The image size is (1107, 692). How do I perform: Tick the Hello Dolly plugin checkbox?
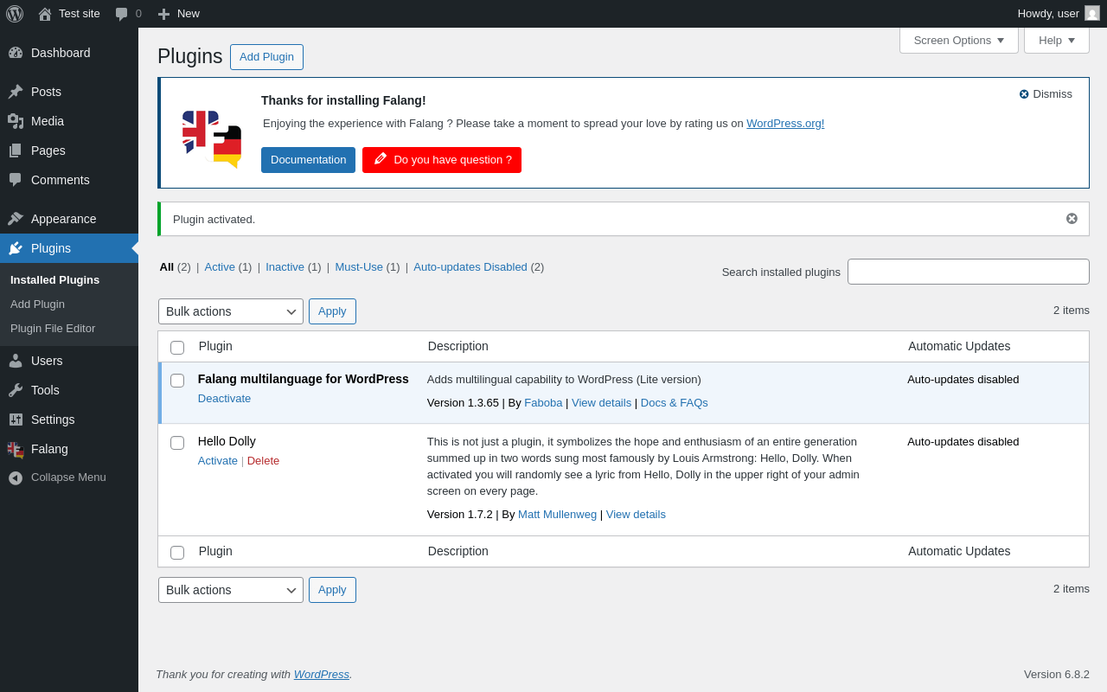click(177, 443)
